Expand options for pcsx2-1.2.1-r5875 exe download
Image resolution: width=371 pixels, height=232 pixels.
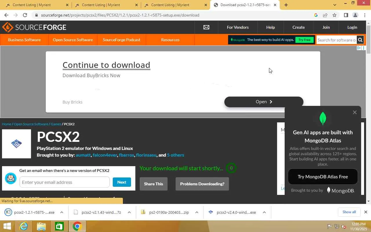tap(62, 212)
